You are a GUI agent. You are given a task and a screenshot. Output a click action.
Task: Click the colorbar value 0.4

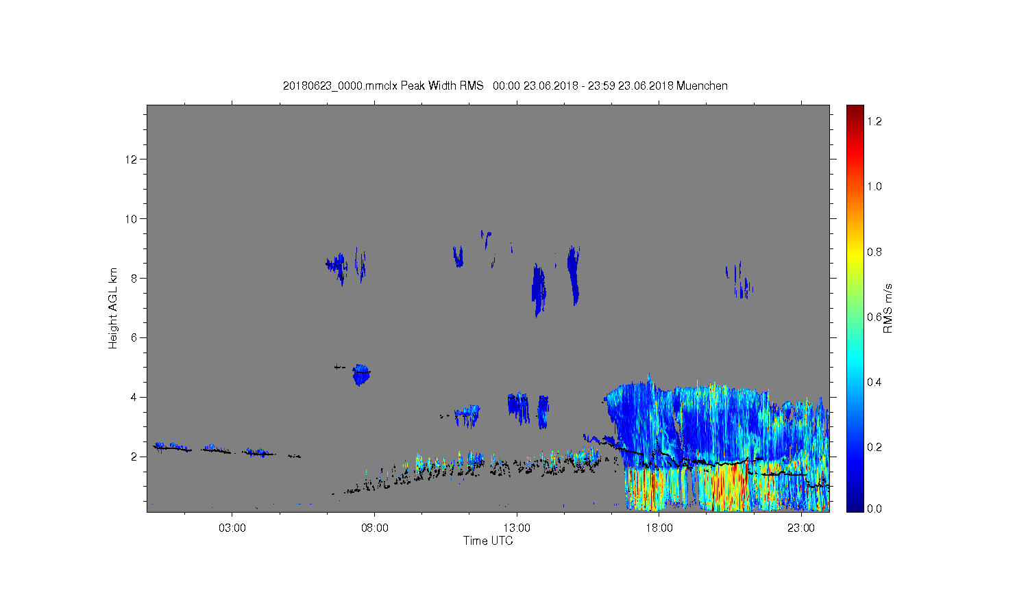(874, 382)
